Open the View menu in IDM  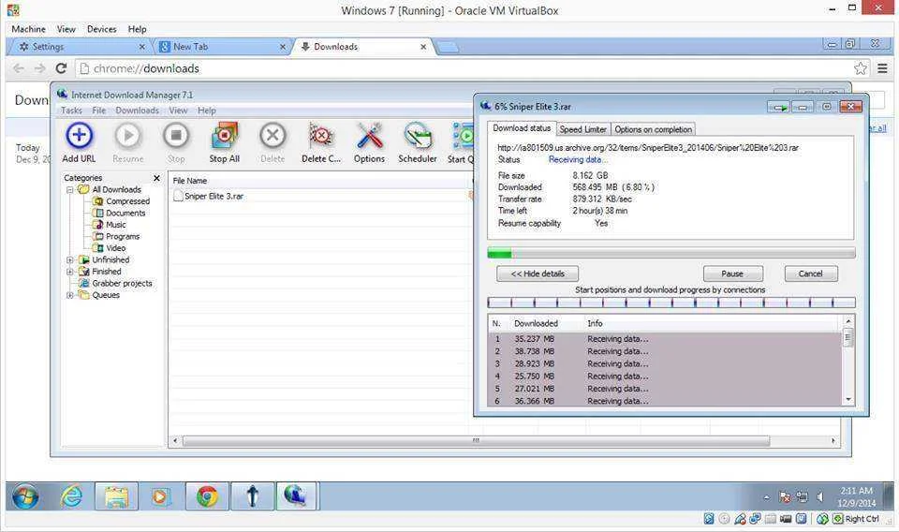tap(178, 111)
